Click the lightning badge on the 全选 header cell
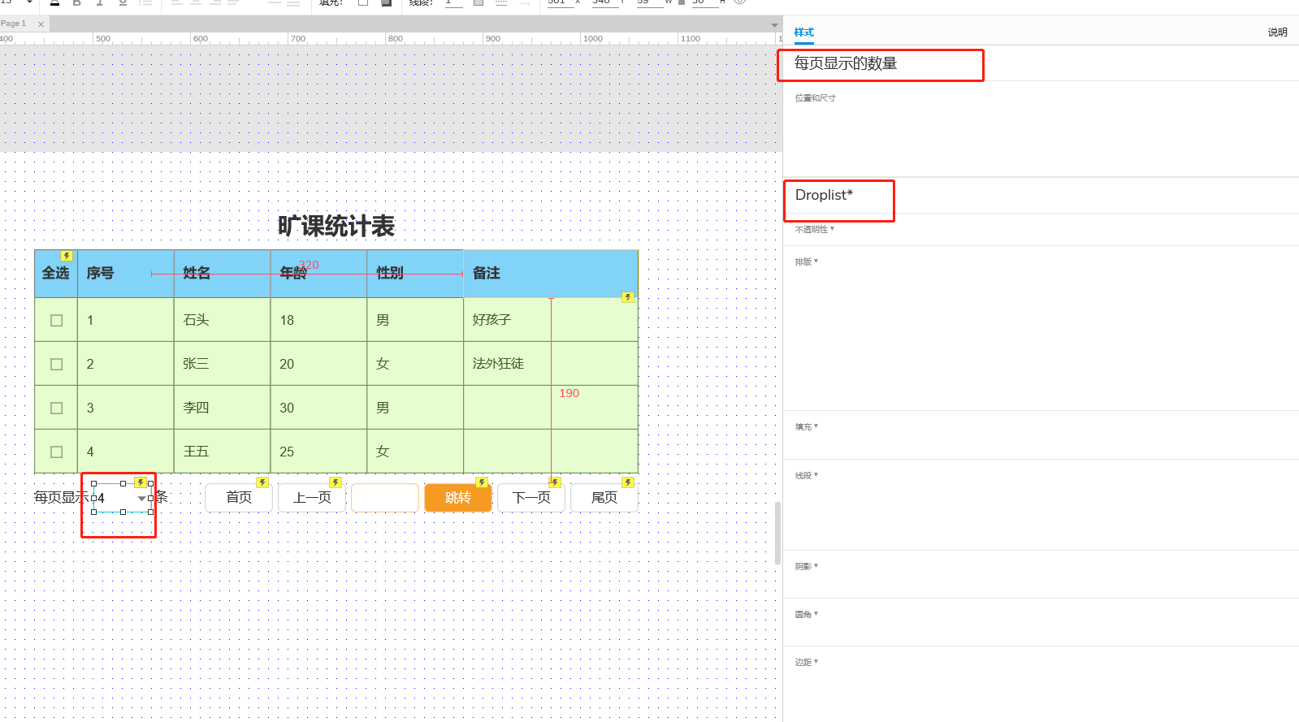1299x722 pixels. (67, 256)
